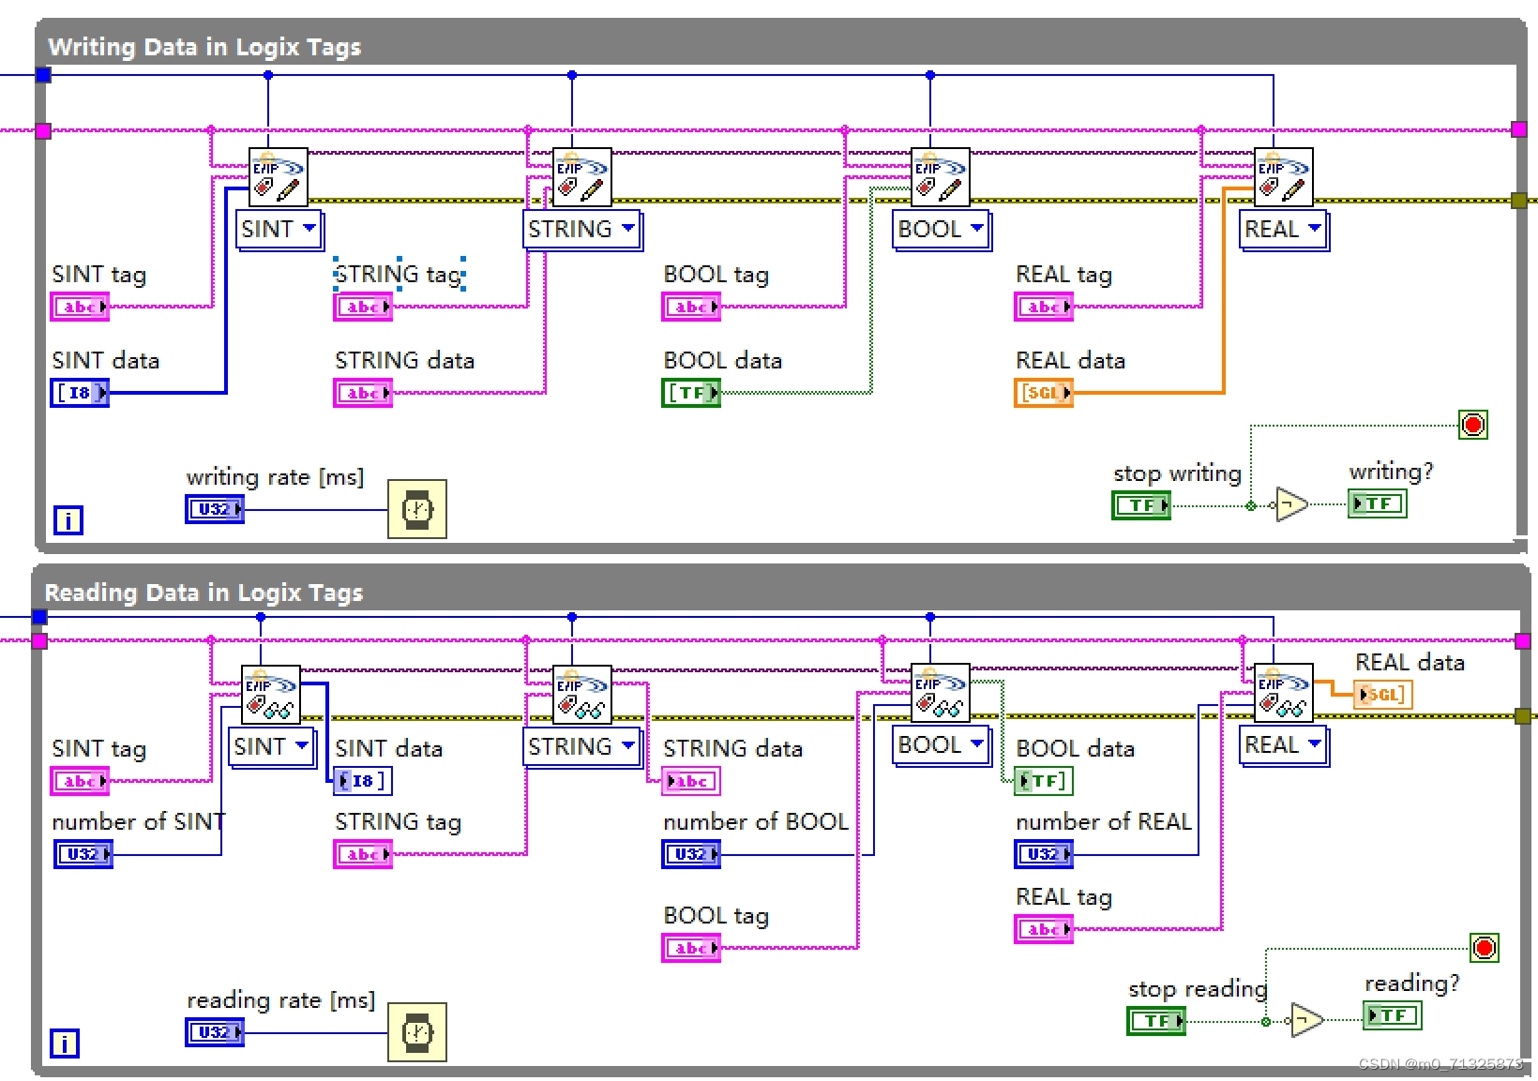Image resolution: width=1538 pixels, height=1081 pixels.
Task: Select the SINT tag string control
Action: point(79,306)
